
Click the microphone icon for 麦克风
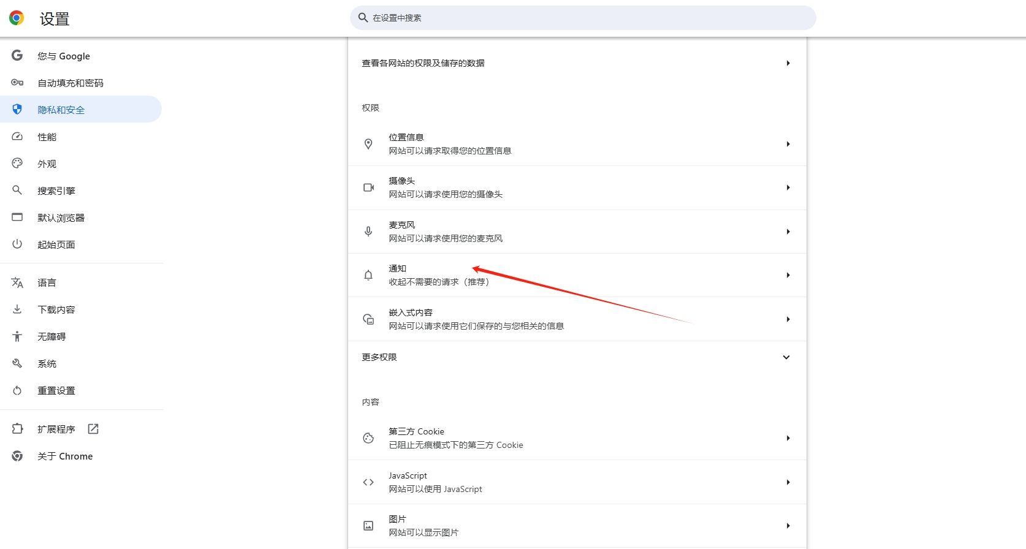368,232
